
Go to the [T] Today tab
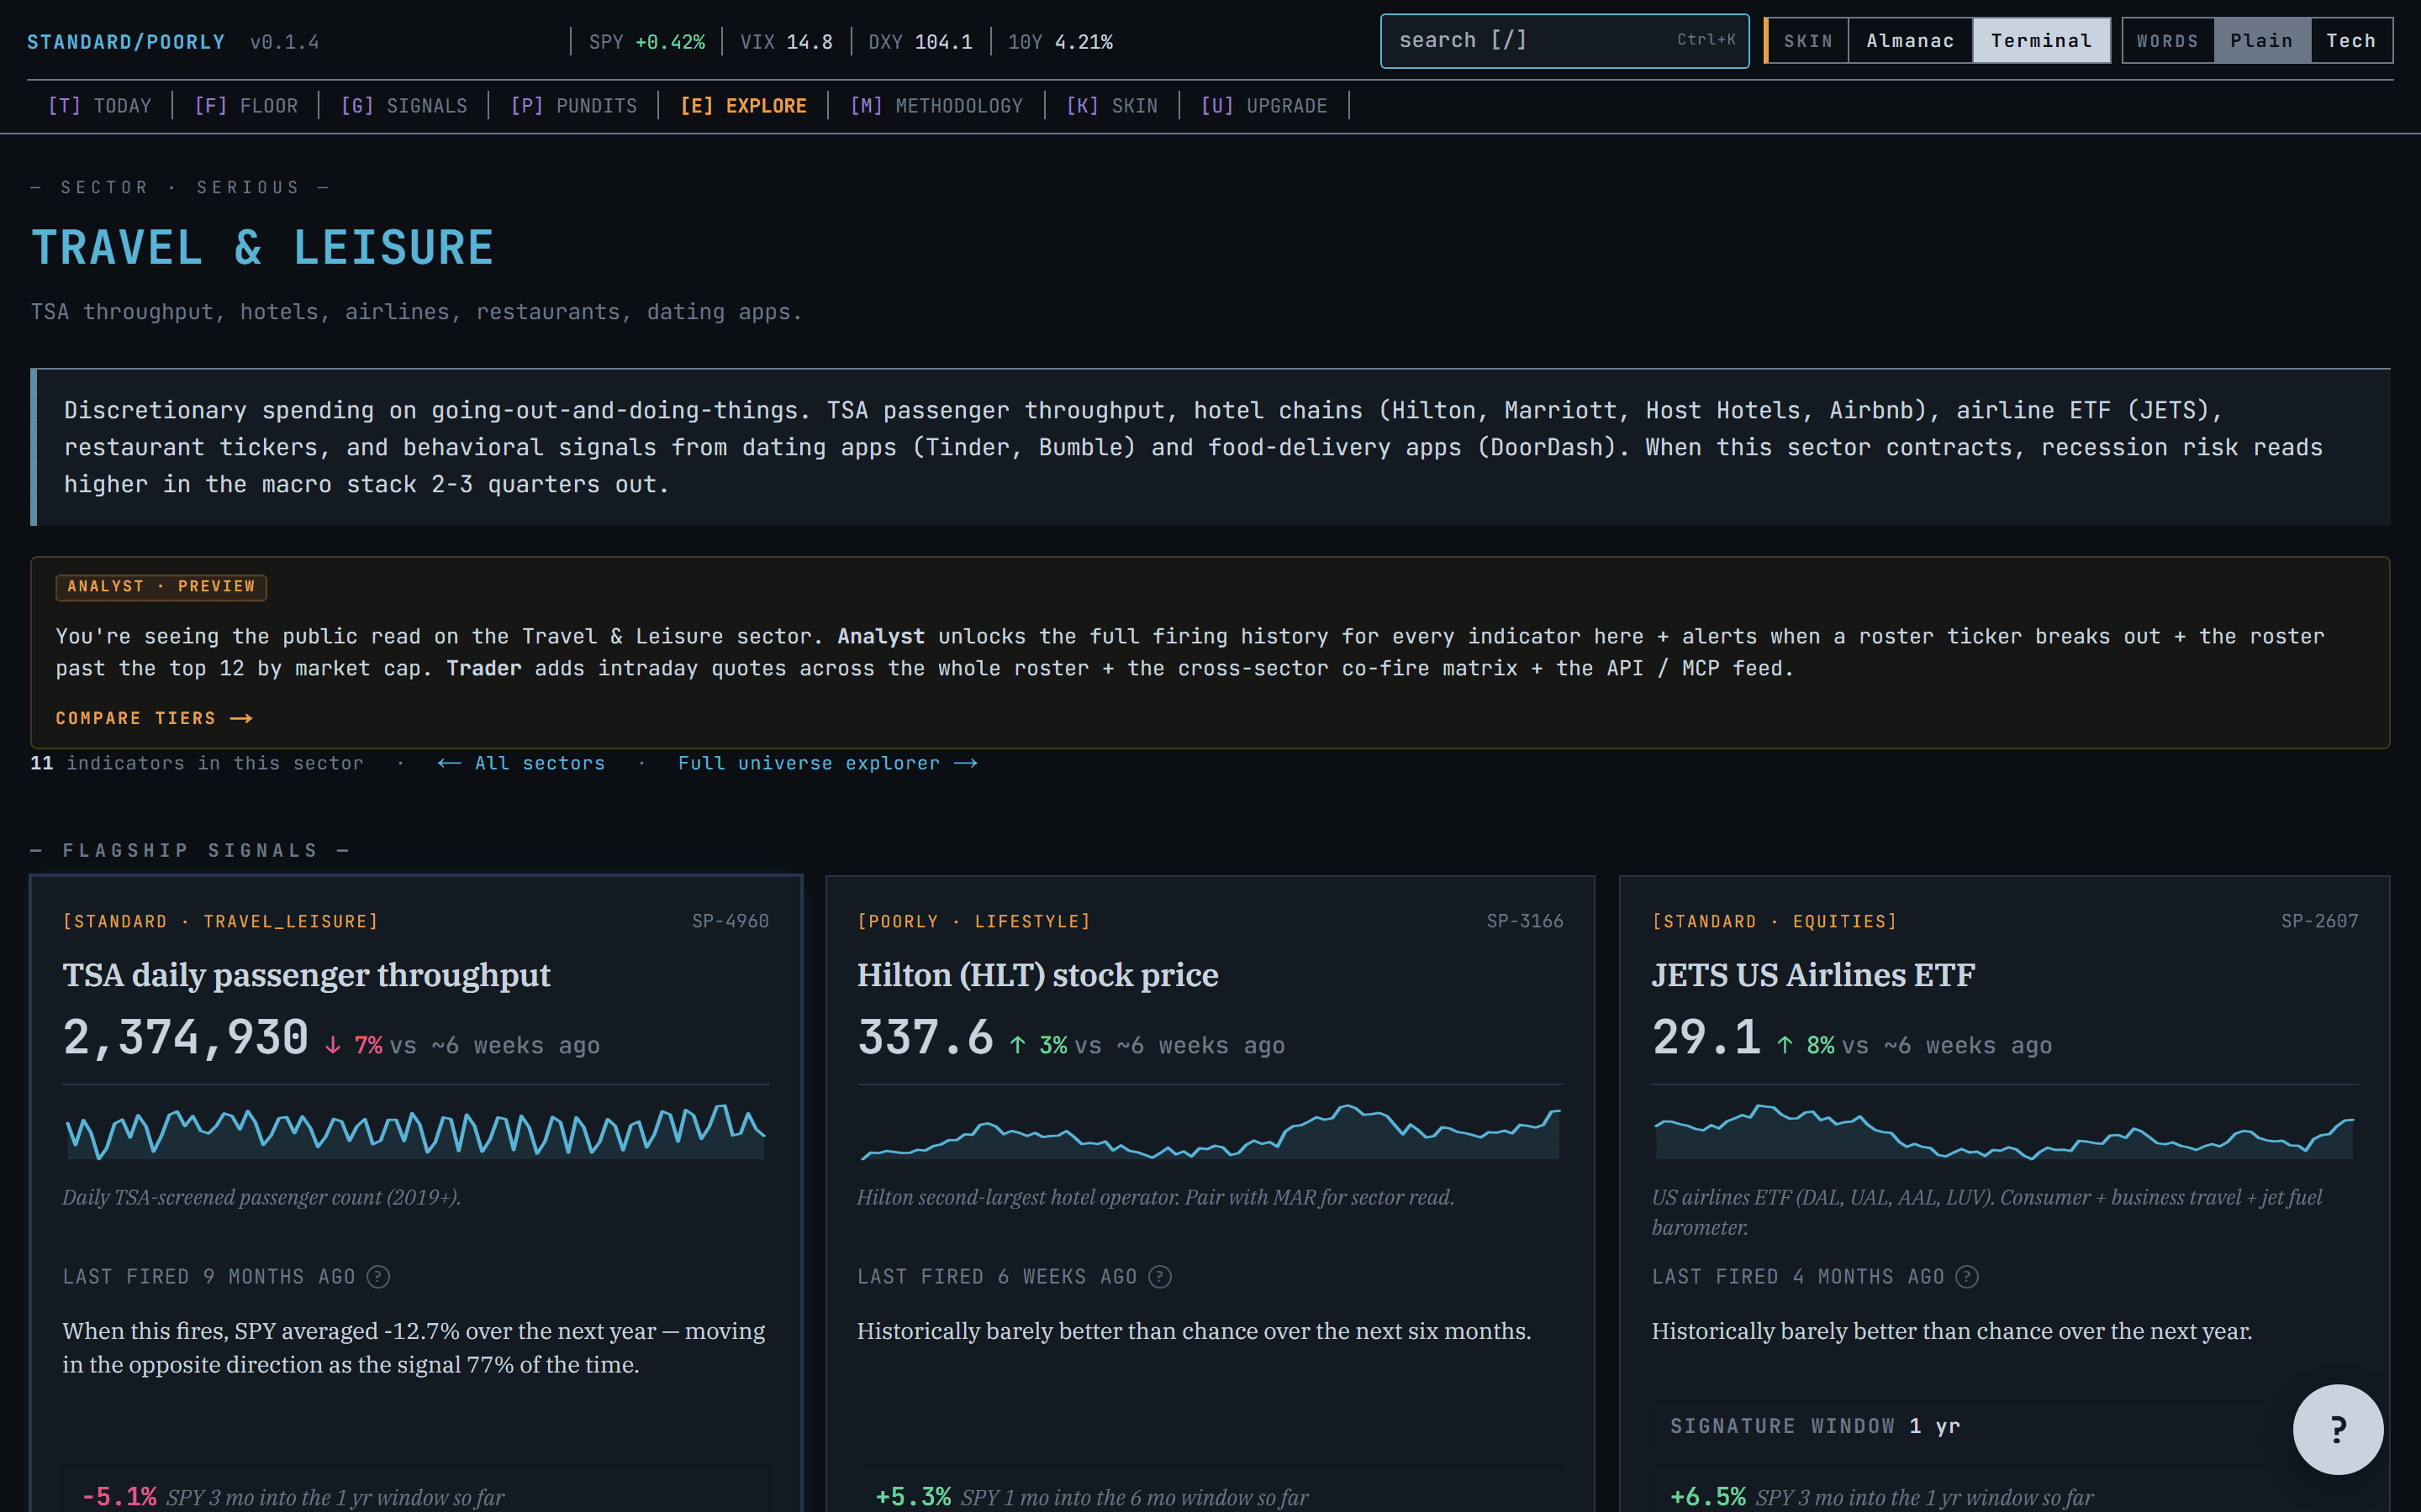(100, 106)
